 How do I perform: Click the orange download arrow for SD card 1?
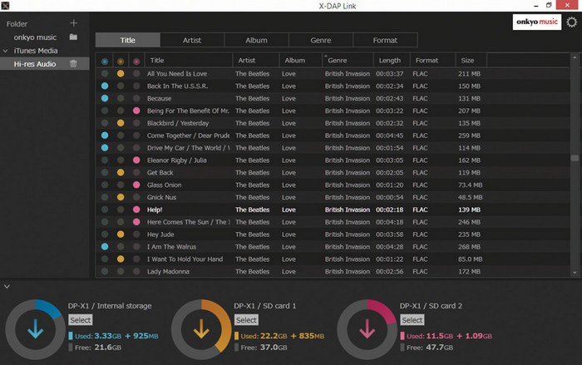click(201, 328)
